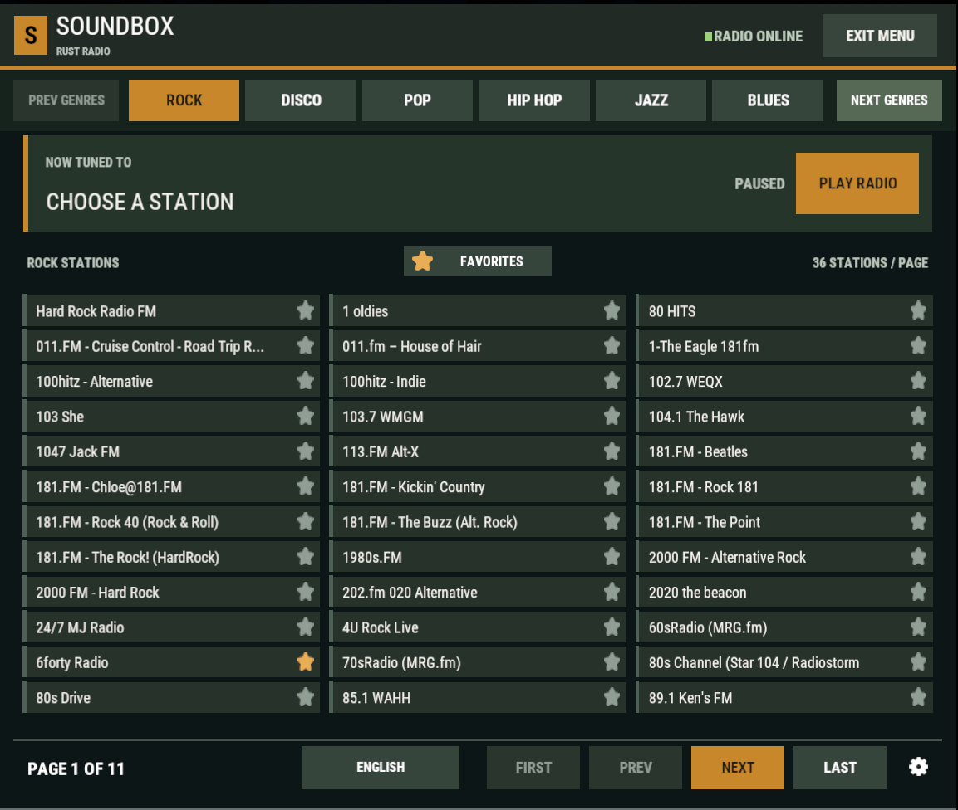Select 80s Channel (Star 104 / Radiostorm)
This screenshot has height=810, width=958.
(x=784, y=662)
